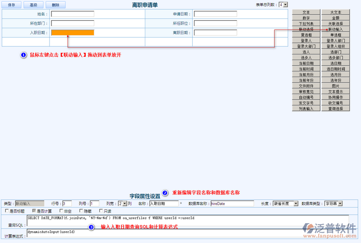Open the 列宽 dropdown
This screenshot has height=243, width=361.
point(122,204)
